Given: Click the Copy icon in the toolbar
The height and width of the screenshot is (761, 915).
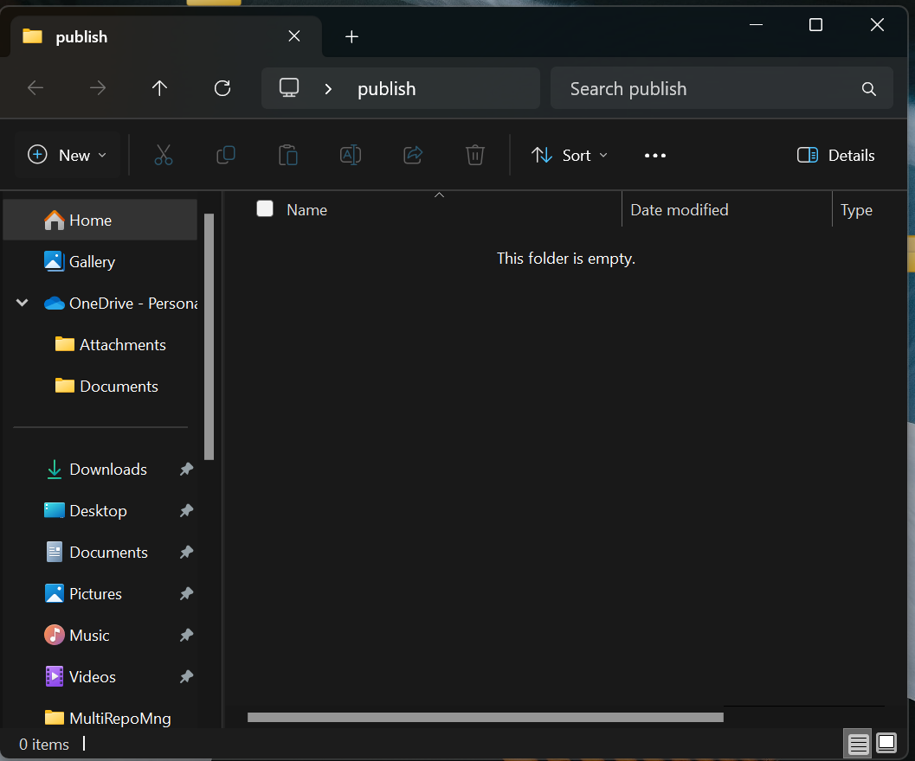Looking at the screenshot, I should [225, 155].
